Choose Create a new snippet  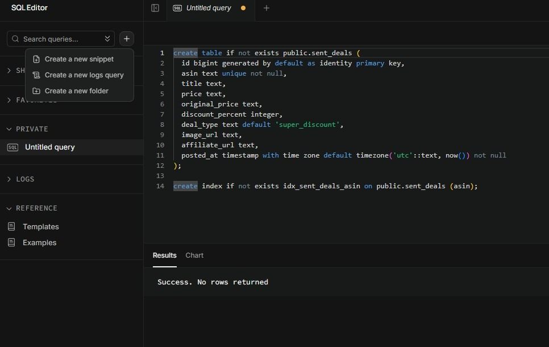tap(80, 59)
